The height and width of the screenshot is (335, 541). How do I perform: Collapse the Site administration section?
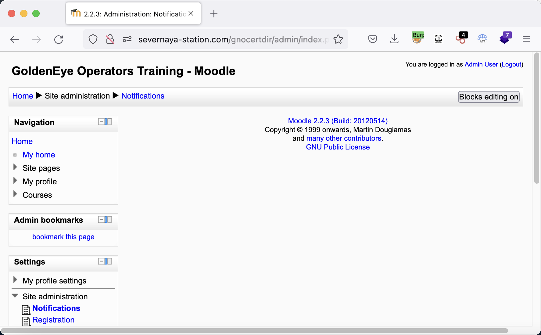[x=15, y=296]
